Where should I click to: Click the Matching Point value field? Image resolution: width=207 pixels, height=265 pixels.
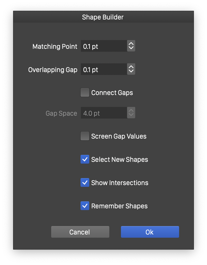coord(103,46)
